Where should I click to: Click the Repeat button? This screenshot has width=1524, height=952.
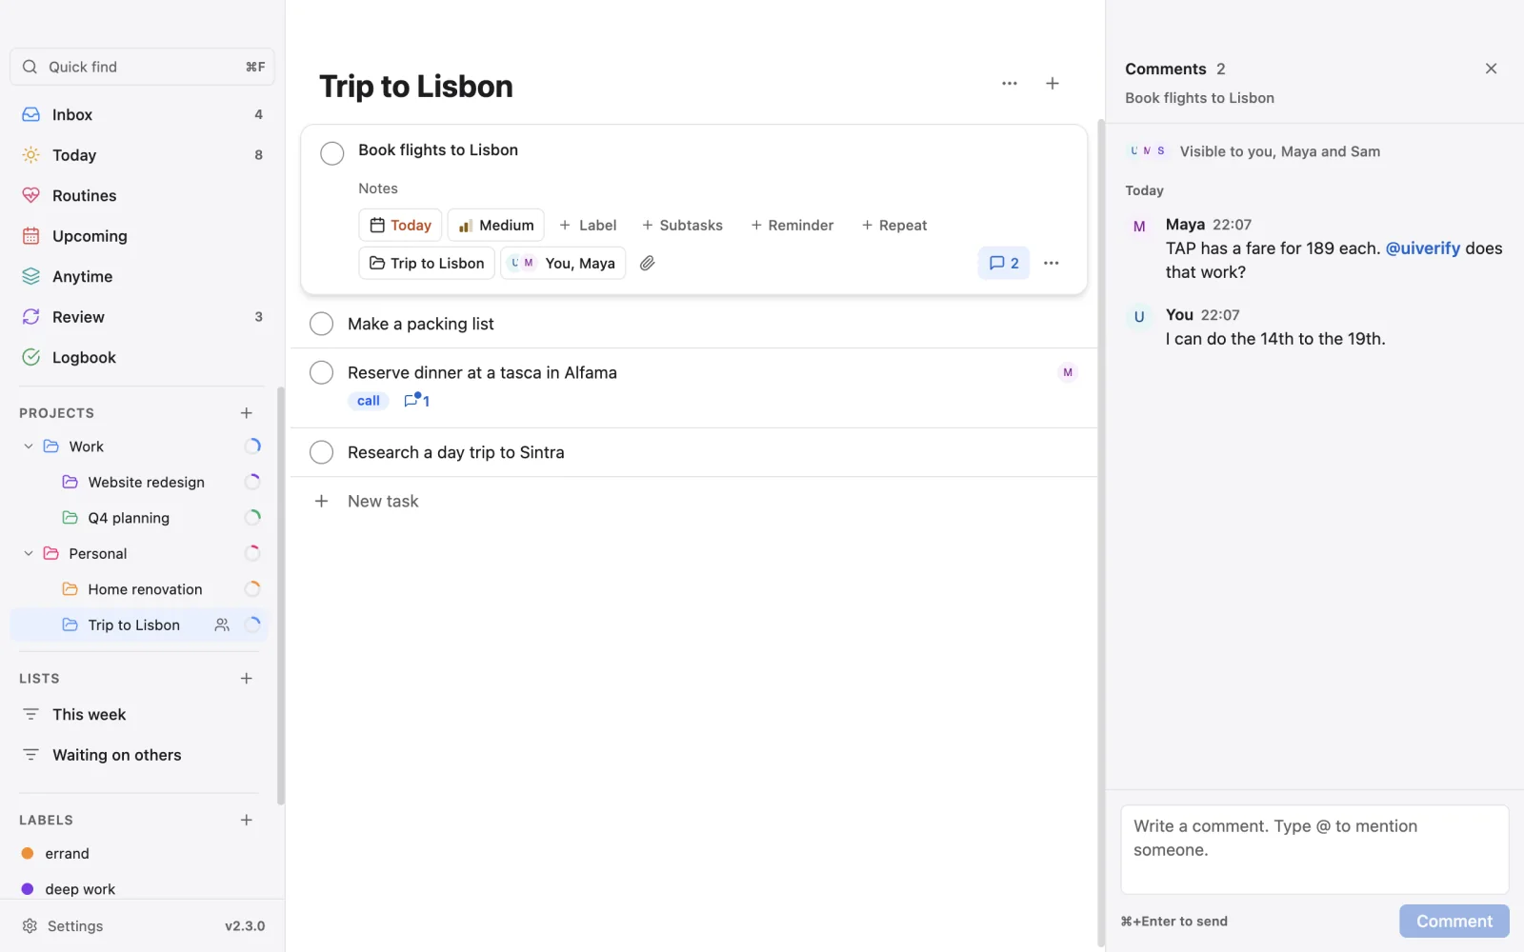point(893,226)
